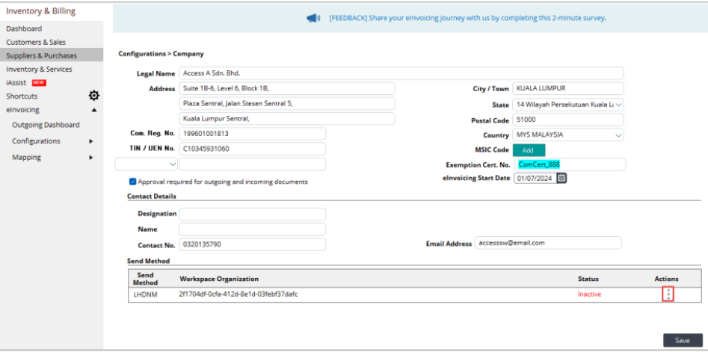Viewport: 708px width, 352px height.
Task: Click the Com. Reg. No. field
Action: [253, 134]
